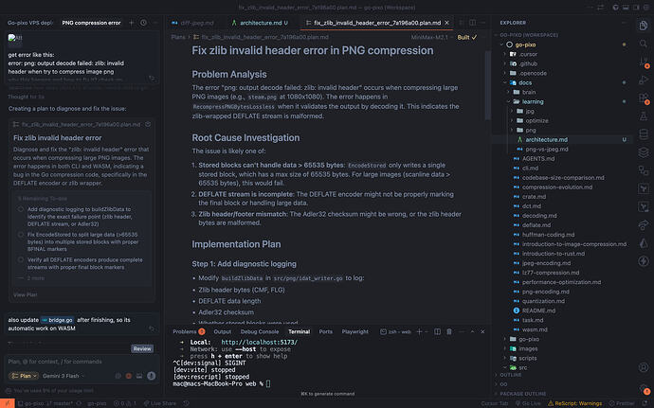Switch to the Debug Console tab
Screen dimensions: 654x408
[x=260, y=331]
